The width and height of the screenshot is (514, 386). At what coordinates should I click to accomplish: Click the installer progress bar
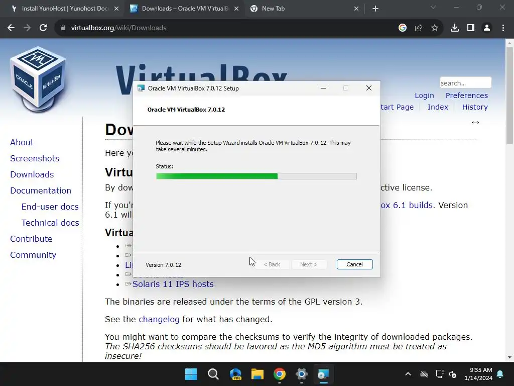pos(256,176)
